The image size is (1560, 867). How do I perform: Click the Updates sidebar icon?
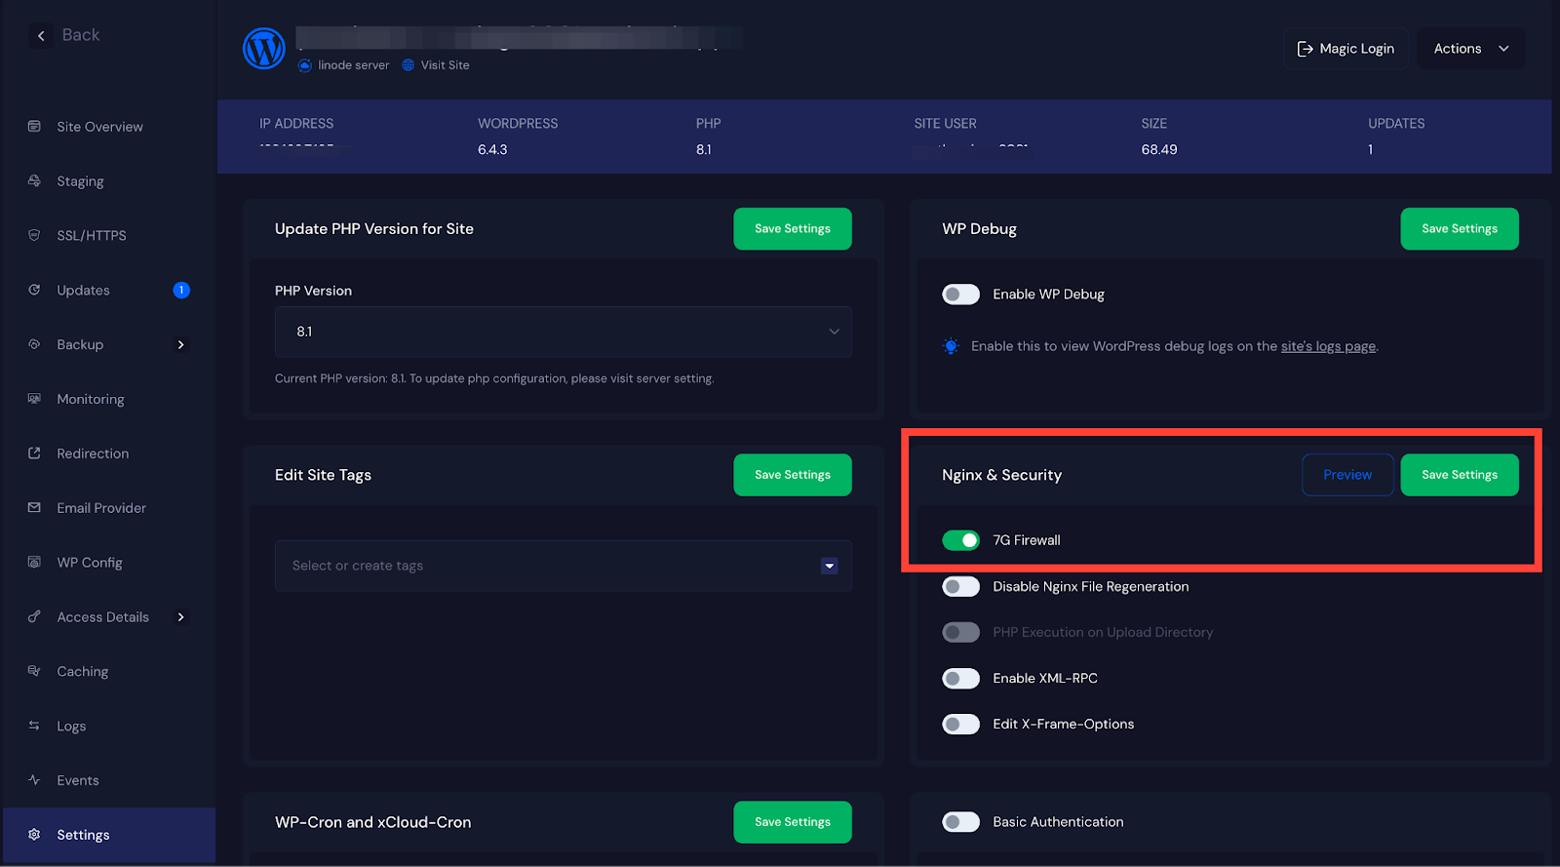pyautogui.click(x=34, y=290)
